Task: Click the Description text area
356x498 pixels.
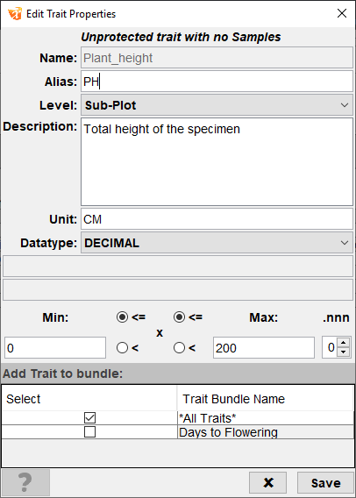Action: (x=217, y=162)
